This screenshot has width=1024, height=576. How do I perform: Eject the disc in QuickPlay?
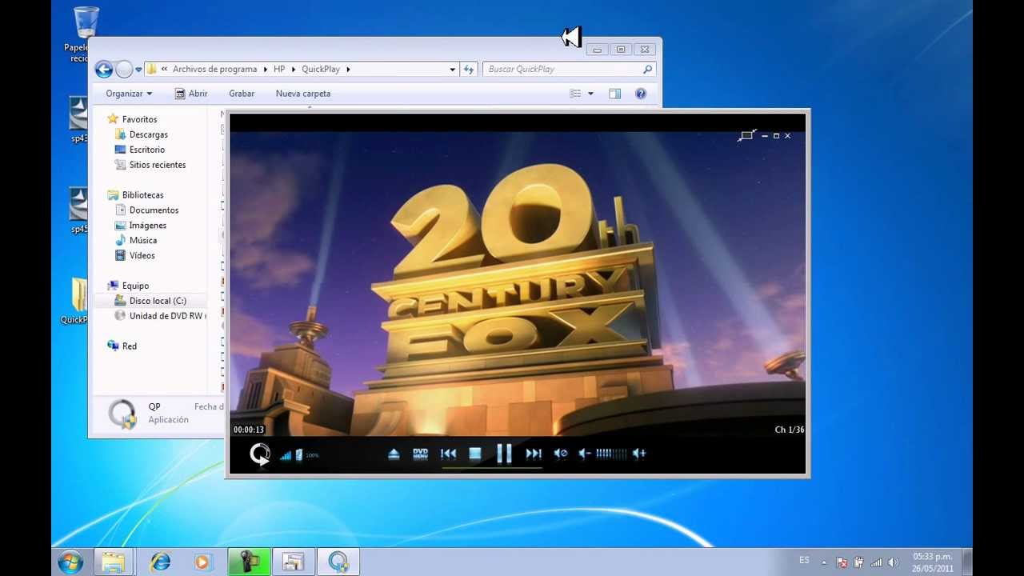[x=394, y=454]
